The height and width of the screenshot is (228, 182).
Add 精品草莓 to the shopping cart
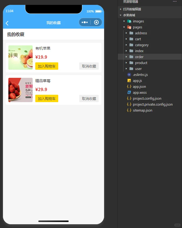coord(47,99)
